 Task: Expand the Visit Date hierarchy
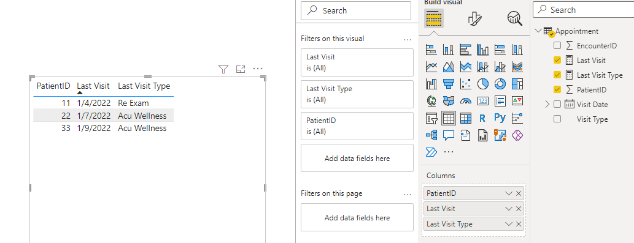(x=547, y=105)
